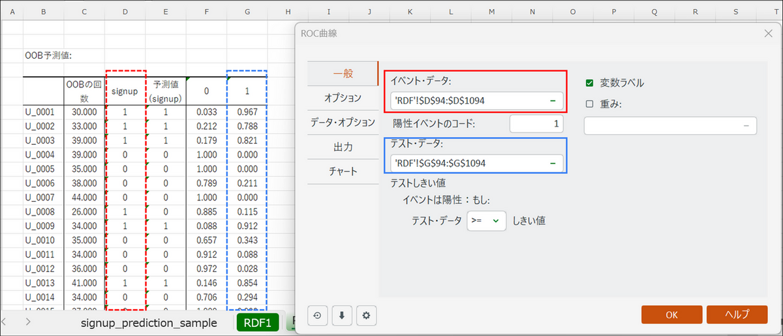Open the データ・オプション tab
Image resolution: width=783 pixels, height=336 pixels.
(343, 122)
